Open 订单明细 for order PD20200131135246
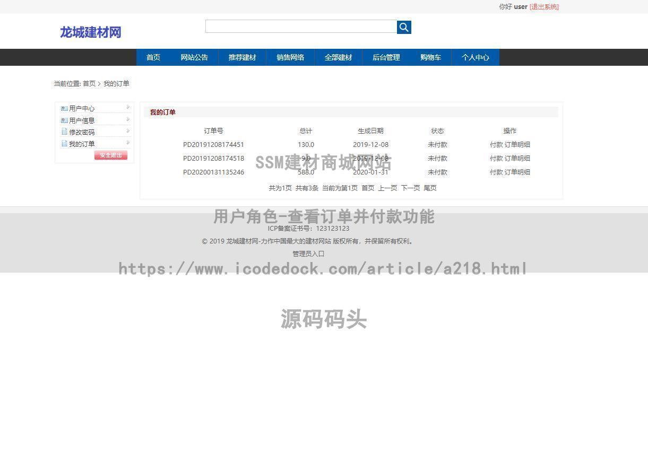648x454 pixels. (x=518, y=172)
